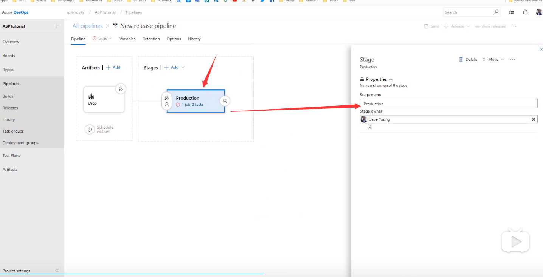Close the Stage panel
The image size is (543, 277).
tap(541, 49)
